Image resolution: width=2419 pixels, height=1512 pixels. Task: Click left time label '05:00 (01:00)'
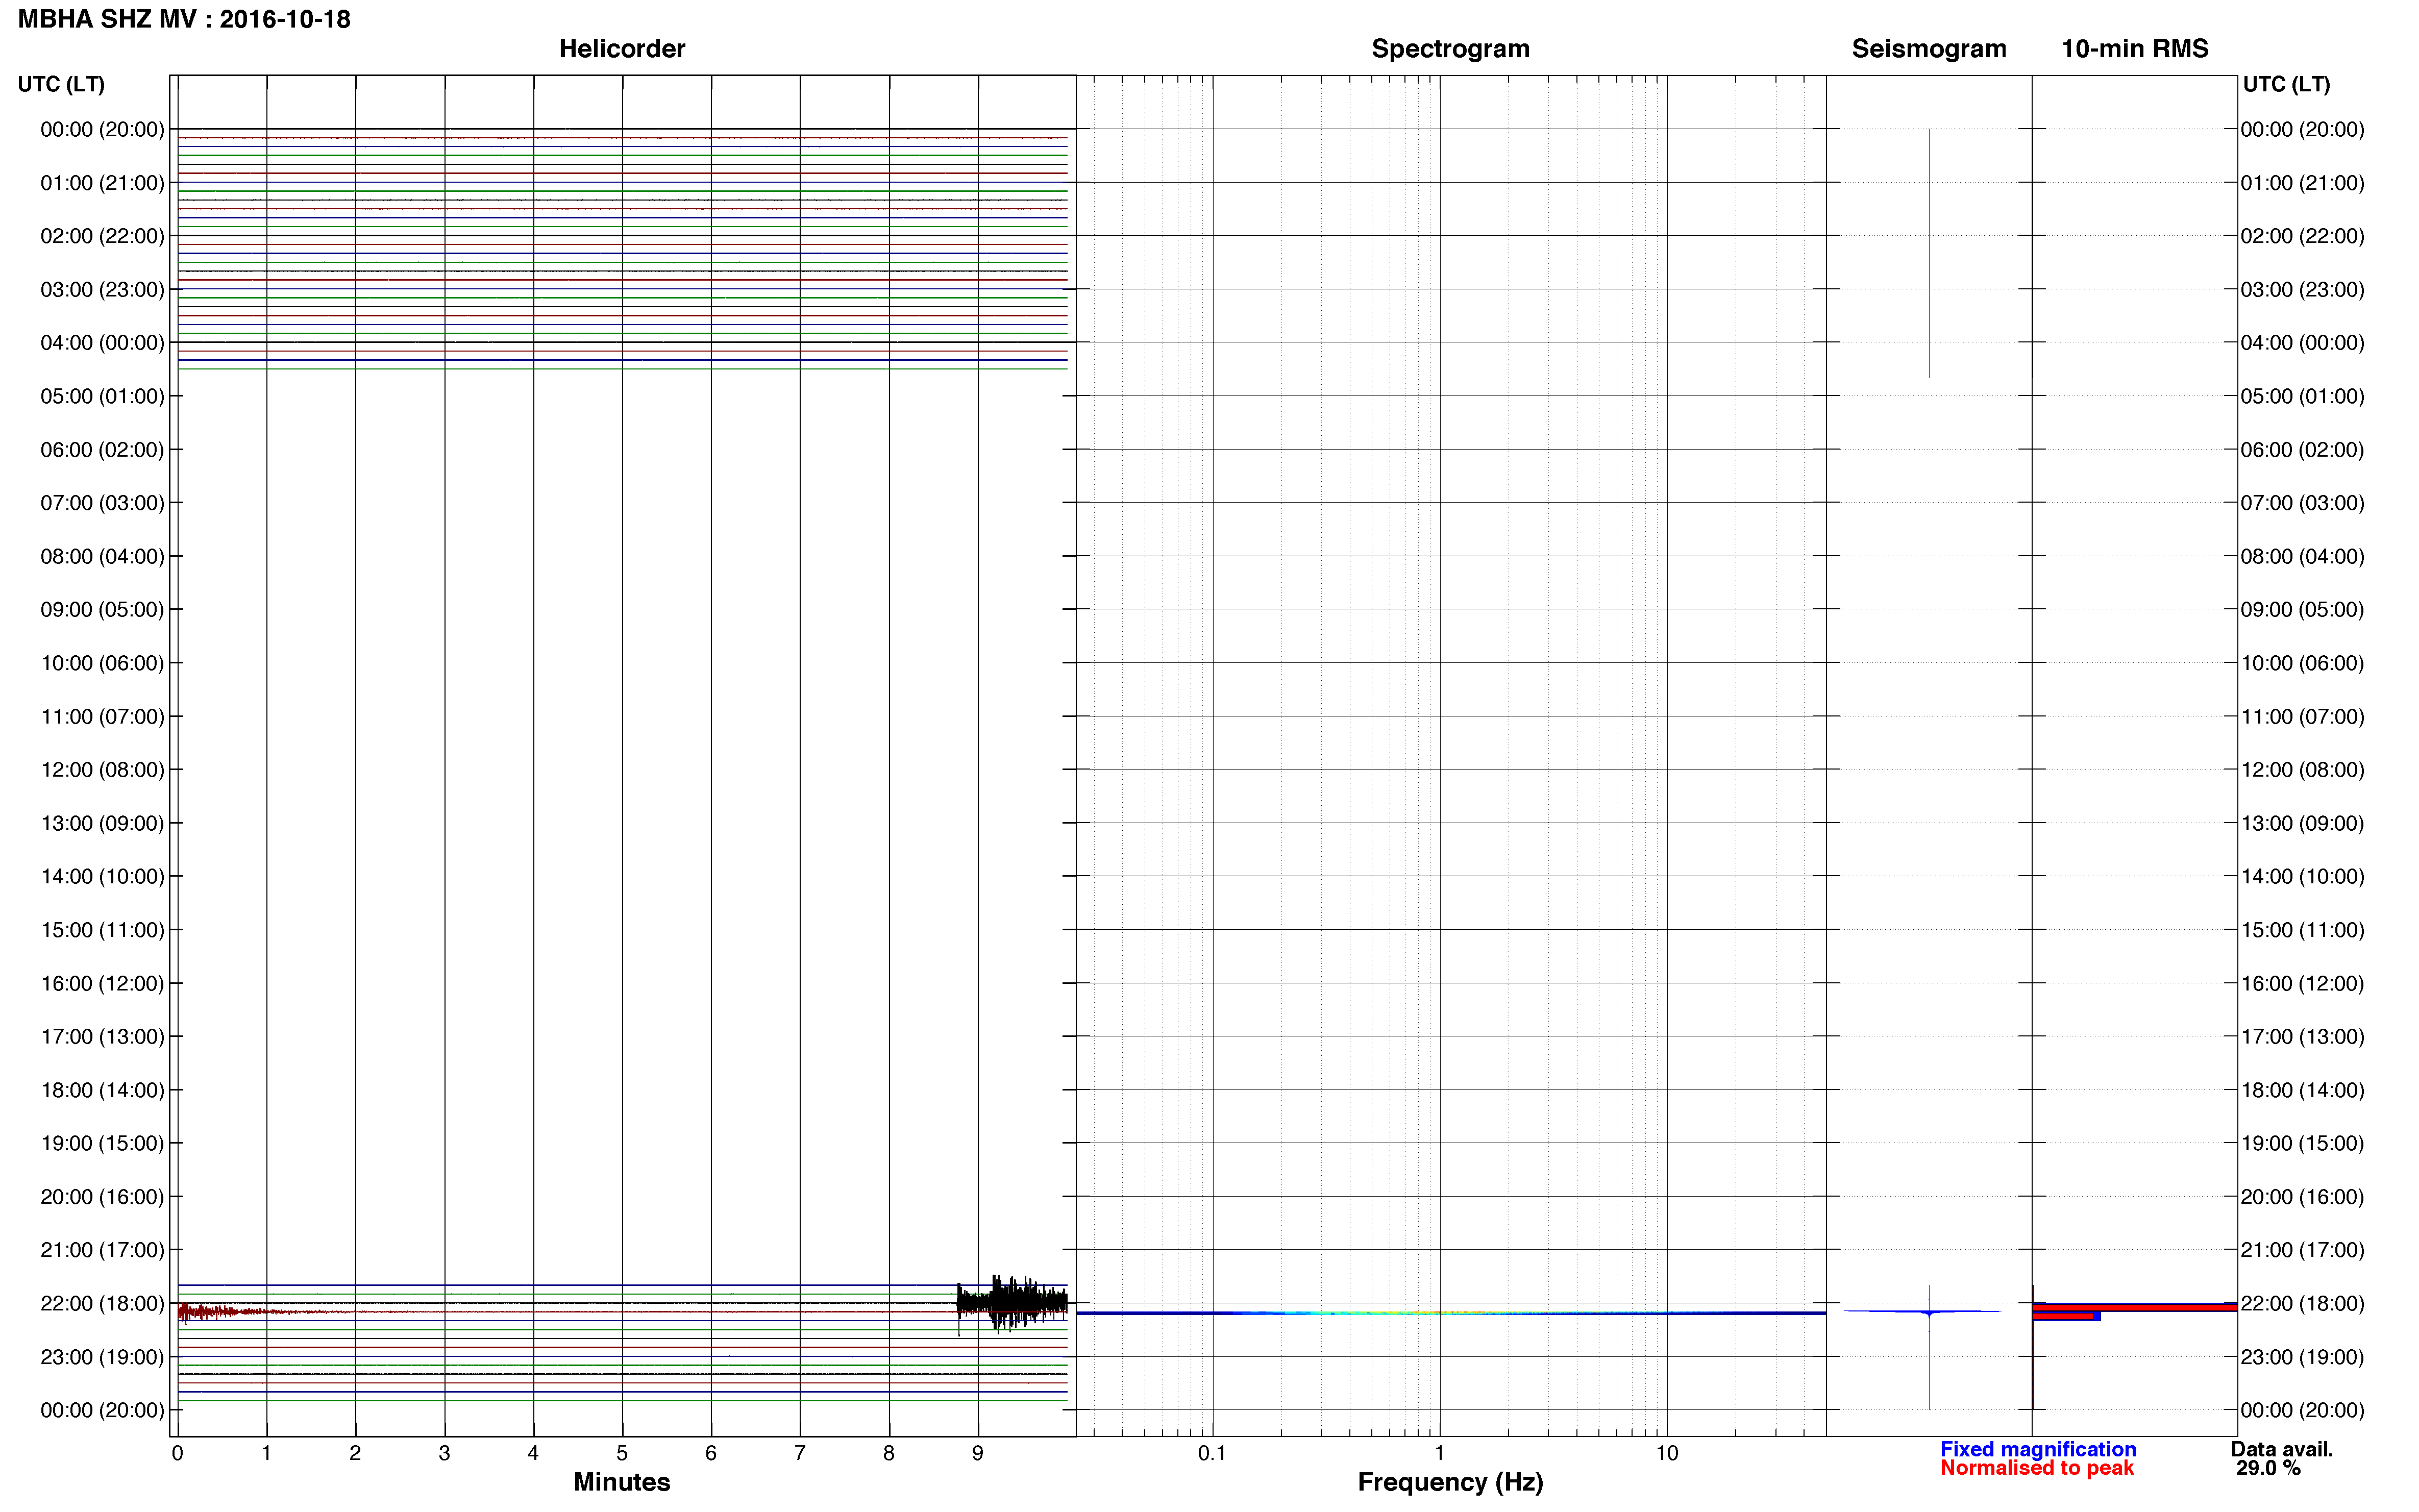[x=102, y=396]
